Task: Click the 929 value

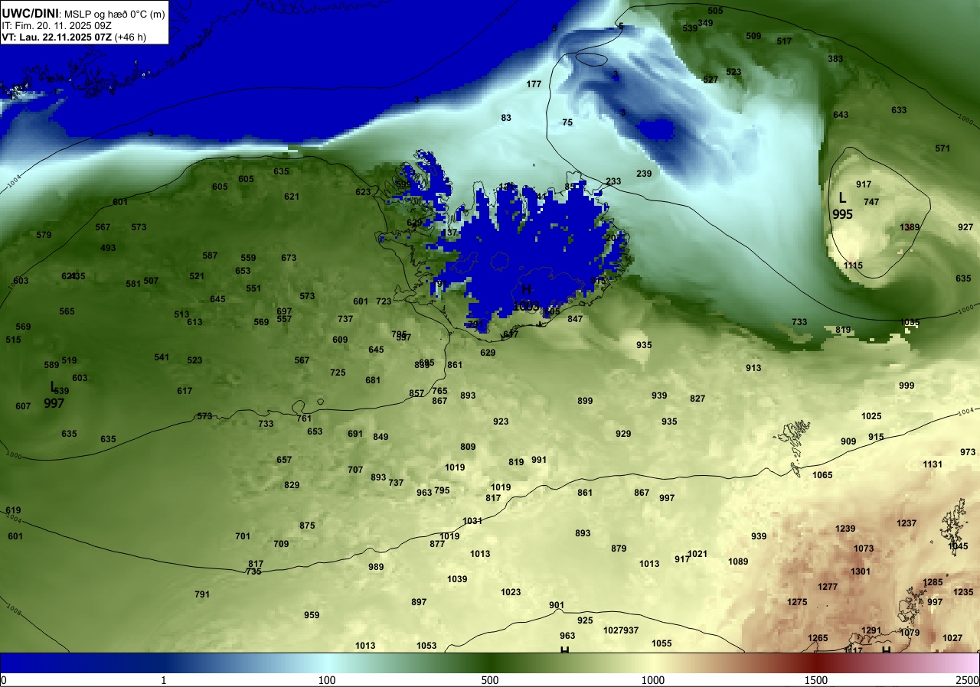Action: 623,434
